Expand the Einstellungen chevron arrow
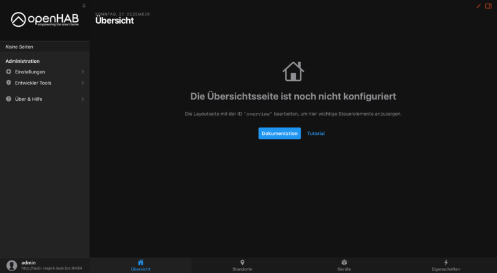 [x=83, y=72]
